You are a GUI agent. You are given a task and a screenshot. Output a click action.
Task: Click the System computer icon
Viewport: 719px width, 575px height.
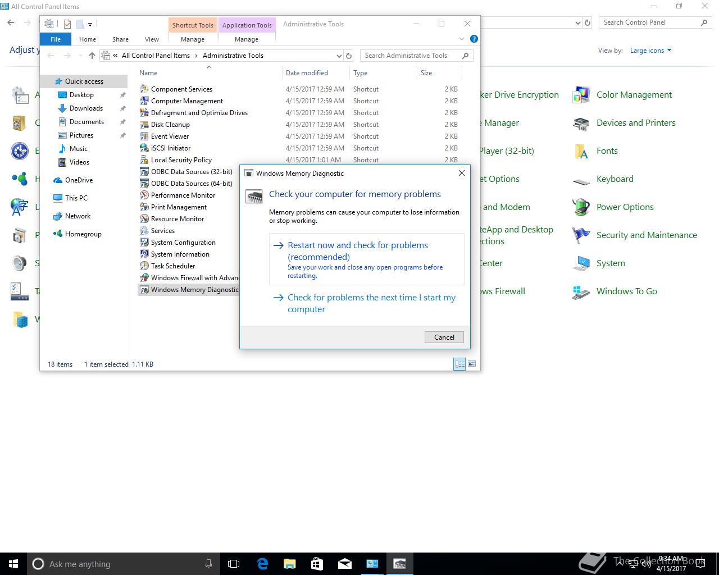point(581,263)
